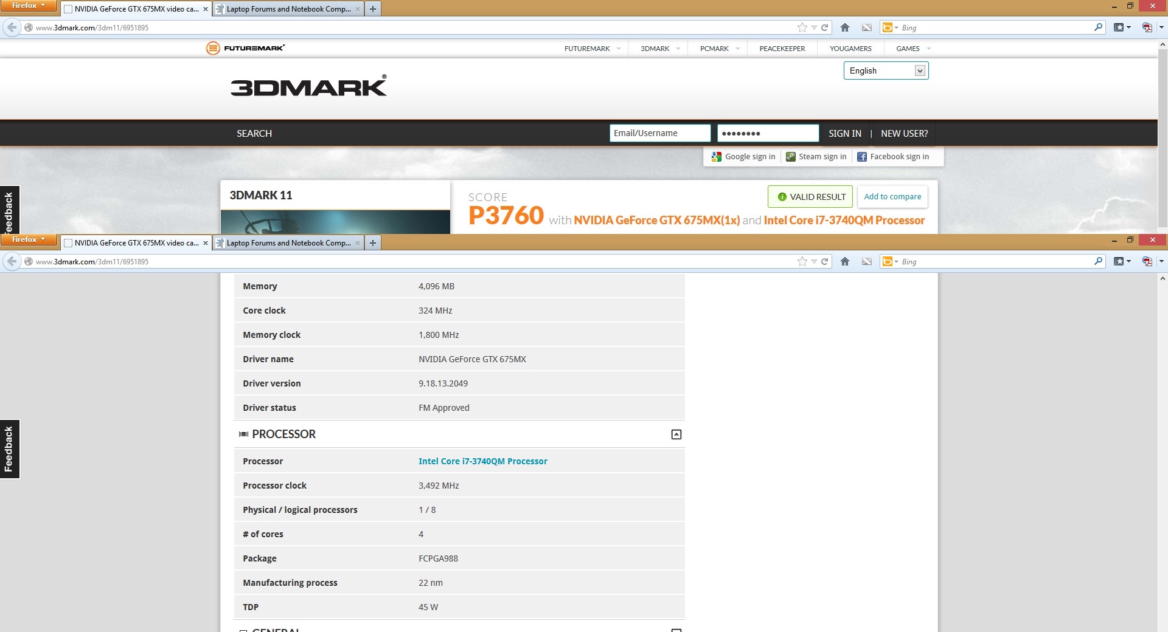Open Intel Core i7-3740QM link in Processor row

click(483, 461)
